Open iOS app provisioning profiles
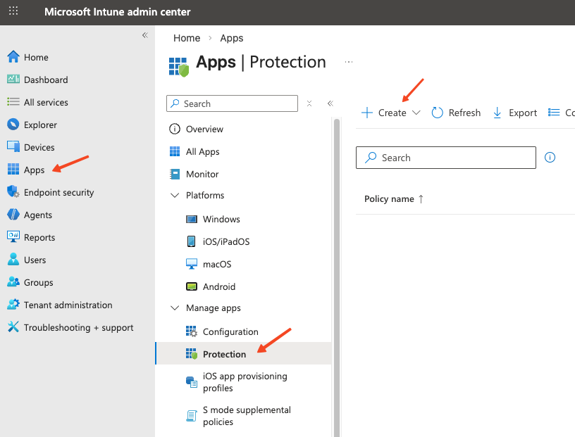 tap(245, 382)
